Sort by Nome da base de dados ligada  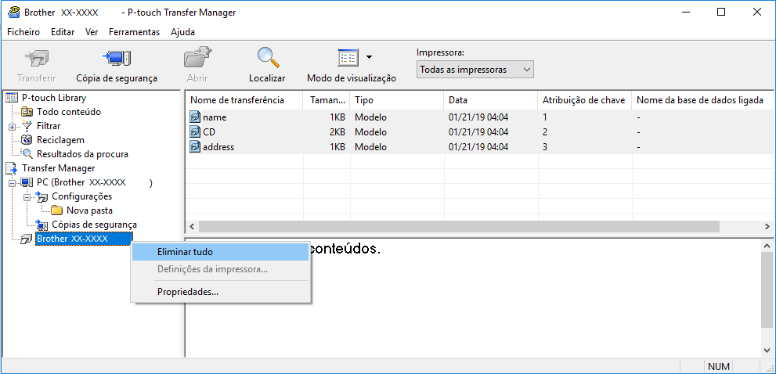click(x=703, y=100)
